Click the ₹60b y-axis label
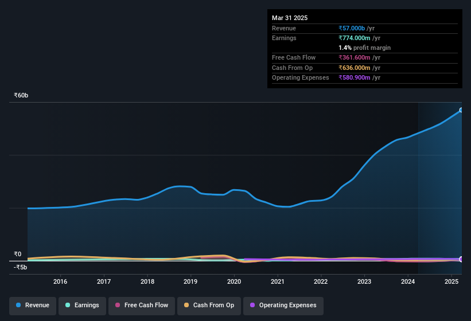 [x=21, y=95]
